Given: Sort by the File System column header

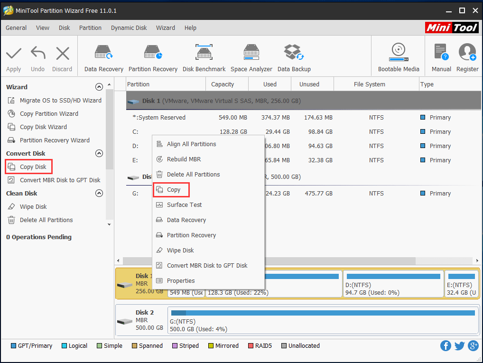Looking at the screenshot, I should [x=376, y=84].
